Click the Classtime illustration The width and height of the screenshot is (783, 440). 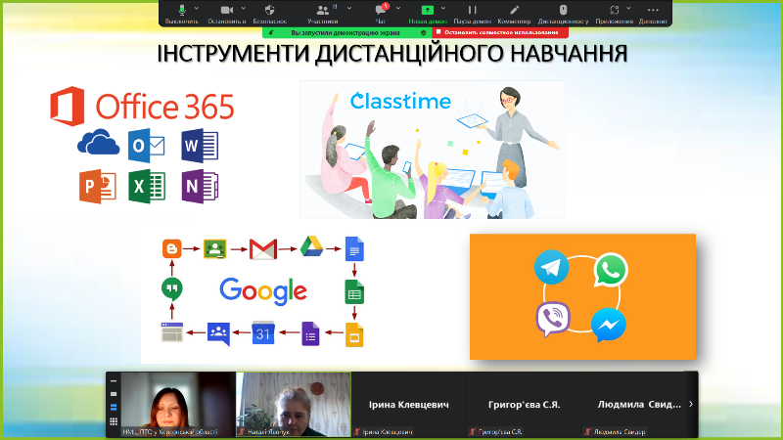433,150
